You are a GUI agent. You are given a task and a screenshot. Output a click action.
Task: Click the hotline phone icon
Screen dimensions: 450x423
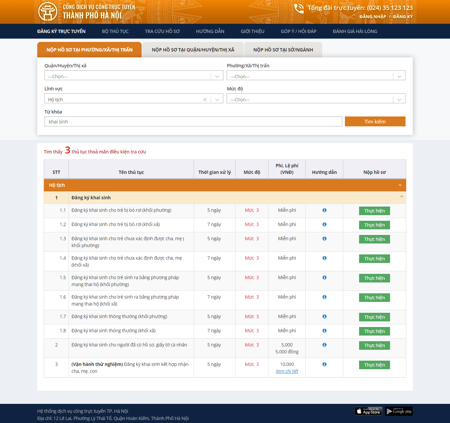point(298,9)
